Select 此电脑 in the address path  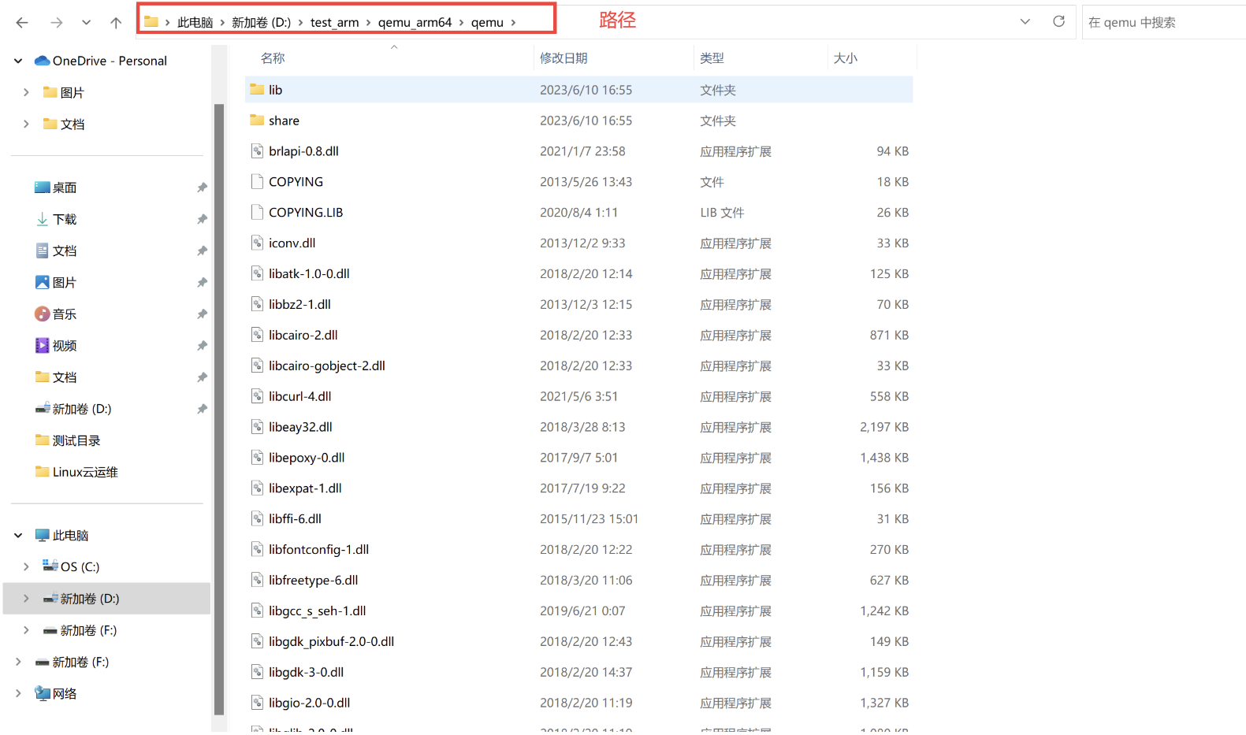195,22
